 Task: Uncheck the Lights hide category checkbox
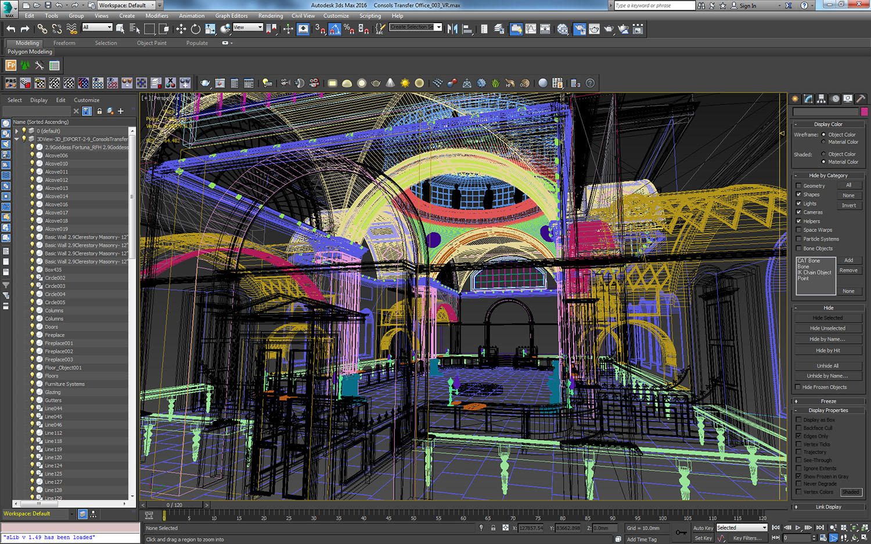799,204
